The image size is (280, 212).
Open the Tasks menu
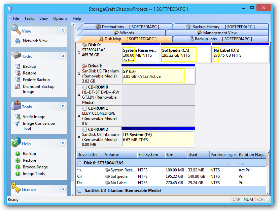[x=29, y=18]
